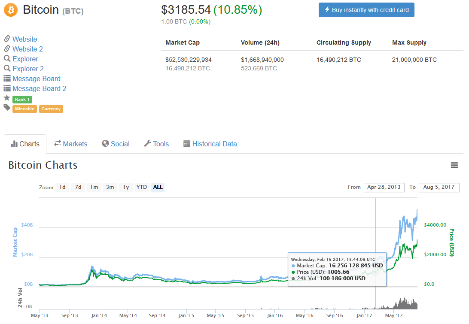Click the Price (USD) axis label

(452, 242)
